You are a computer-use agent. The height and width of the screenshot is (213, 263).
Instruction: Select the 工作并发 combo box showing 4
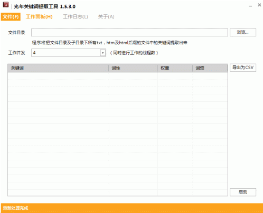pyautogui.click(x=69, y=53)
